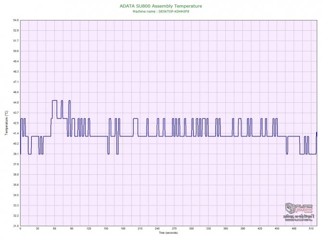This screenshot has width=322, height=241.
Task: Select the Machine name DESKTOP-KDHHSF8 subtitle
Action: click(161, 12)
